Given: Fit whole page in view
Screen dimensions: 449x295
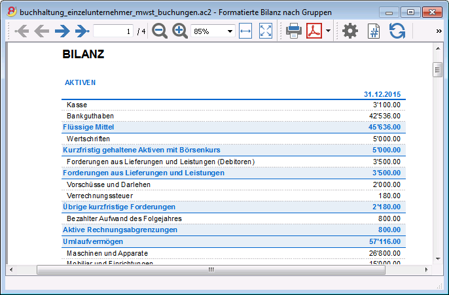Looking at the screenshot, I should [x=266, y=31].
